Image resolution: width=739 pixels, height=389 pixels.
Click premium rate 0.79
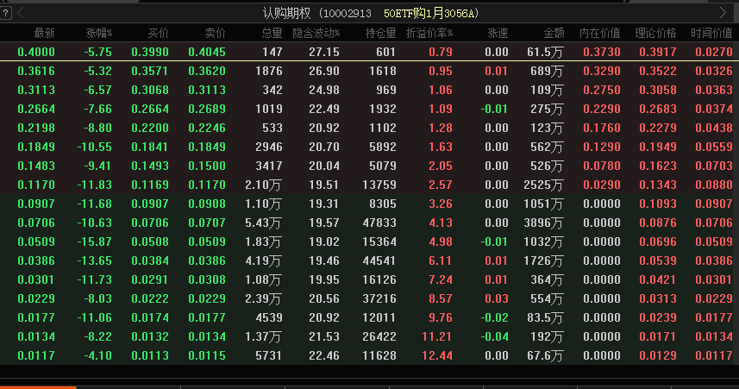click(441, 52)
